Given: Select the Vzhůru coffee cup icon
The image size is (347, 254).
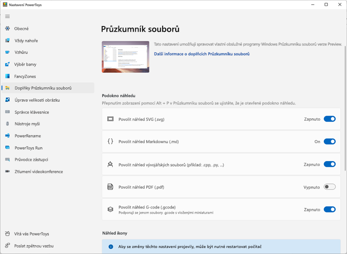Looking at the screenshot, I should tap(7, 52).
